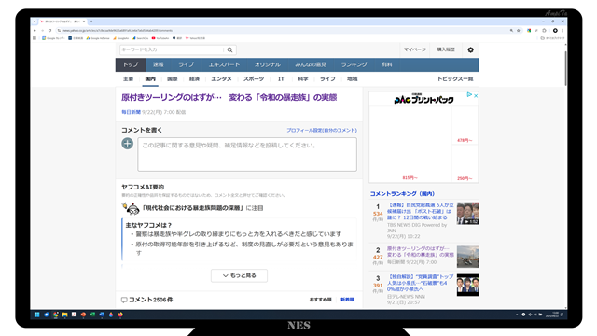Open 購入履歴 link
The width and height of the screenshot is (597, 336).
point(446,49)
